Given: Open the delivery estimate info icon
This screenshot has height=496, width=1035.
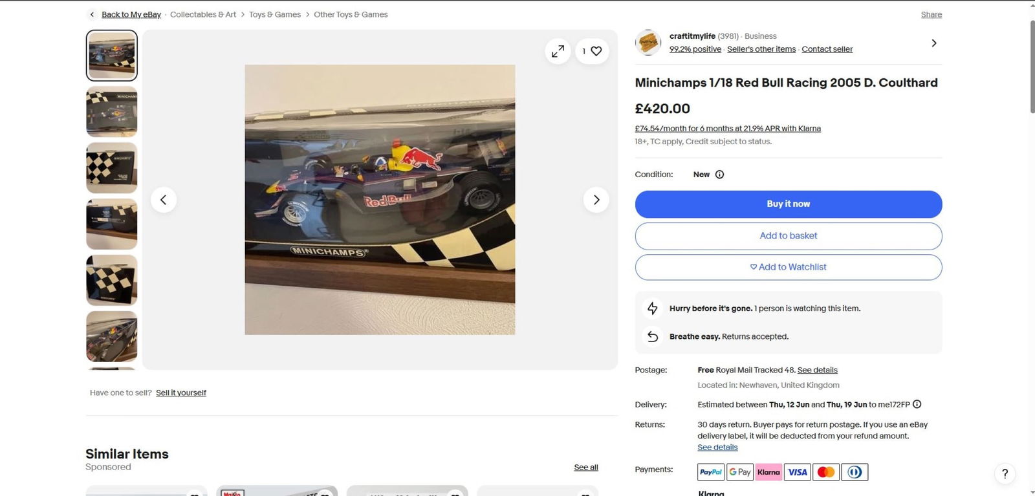Looking at the screenshot, I should click(917, 404).
